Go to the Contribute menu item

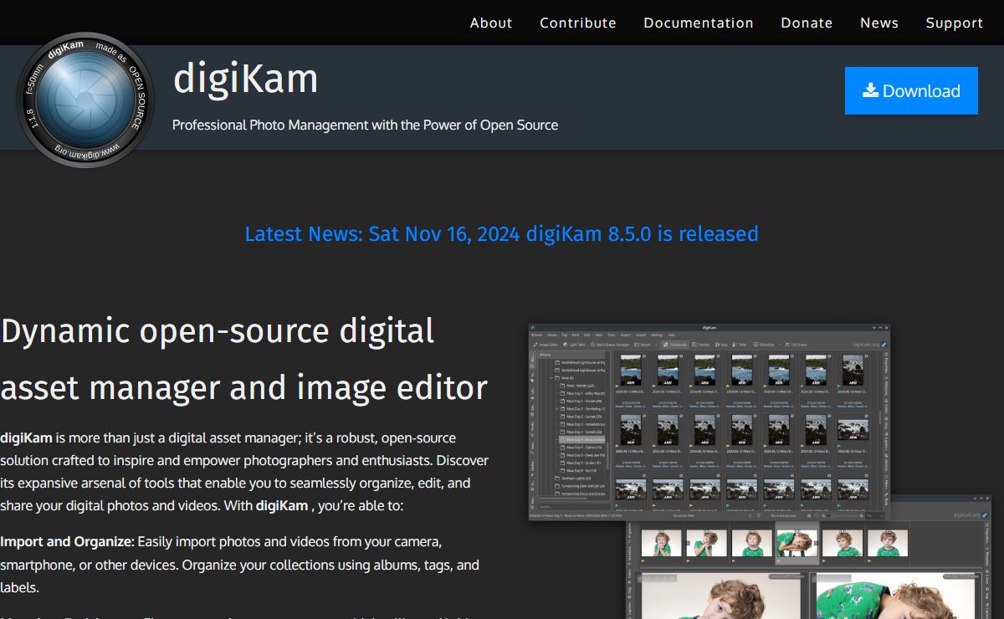(x=578, y=23)
